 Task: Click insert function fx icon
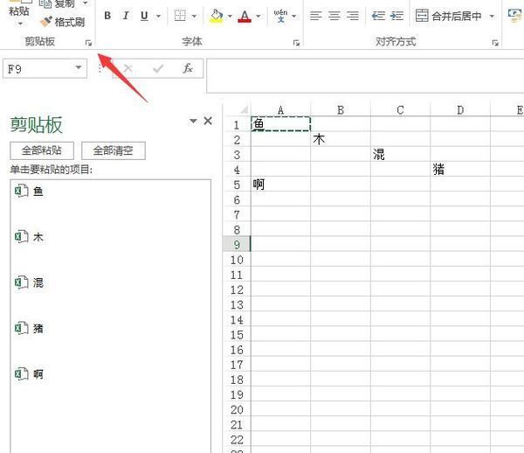point(188,68)
